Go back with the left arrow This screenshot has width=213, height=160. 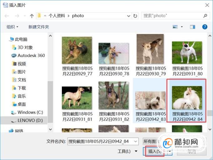coord(7,16)
